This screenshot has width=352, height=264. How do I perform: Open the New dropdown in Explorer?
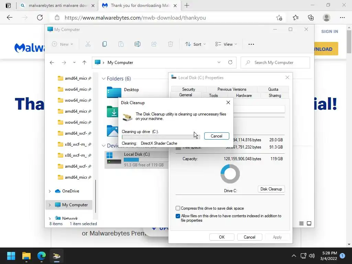coord(63,44)
